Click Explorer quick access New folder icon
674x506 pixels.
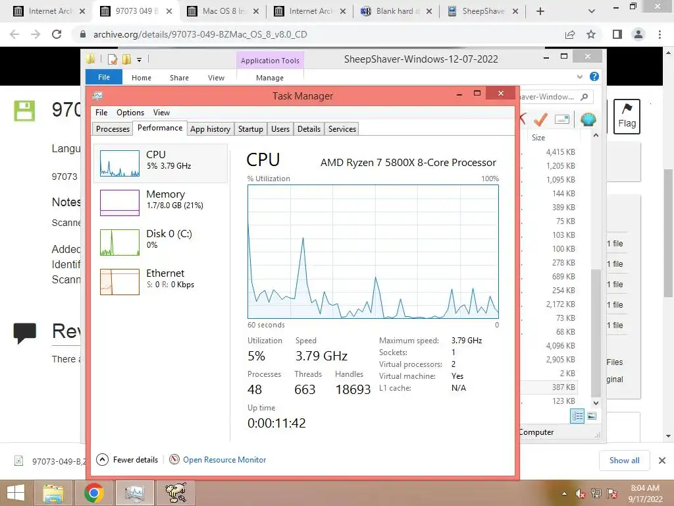point(126,59)
